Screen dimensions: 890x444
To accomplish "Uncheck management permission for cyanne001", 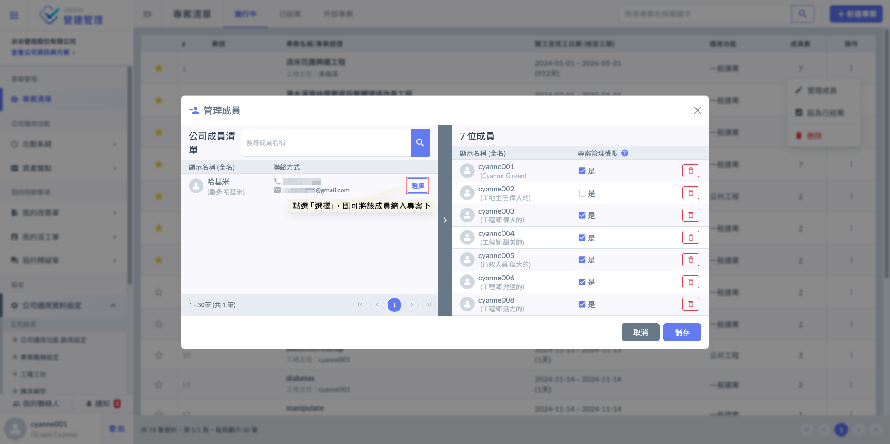I will pos(582,171).
